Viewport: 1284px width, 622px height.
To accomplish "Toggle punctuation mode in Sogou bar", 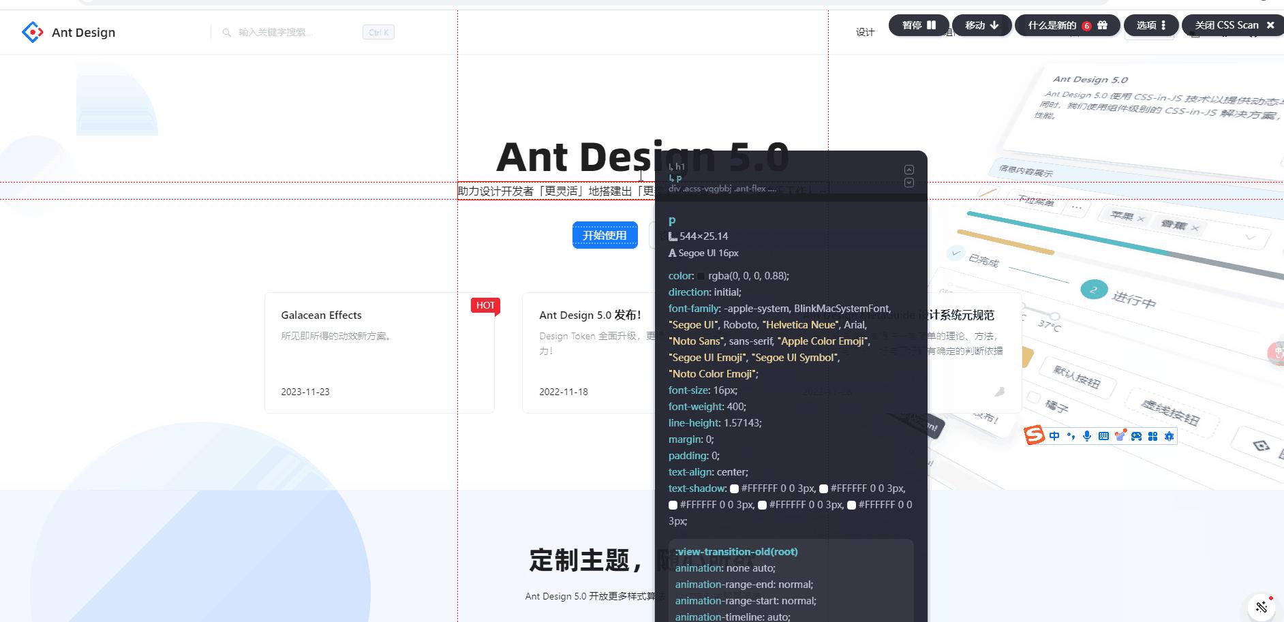I will coord(1071,436).
